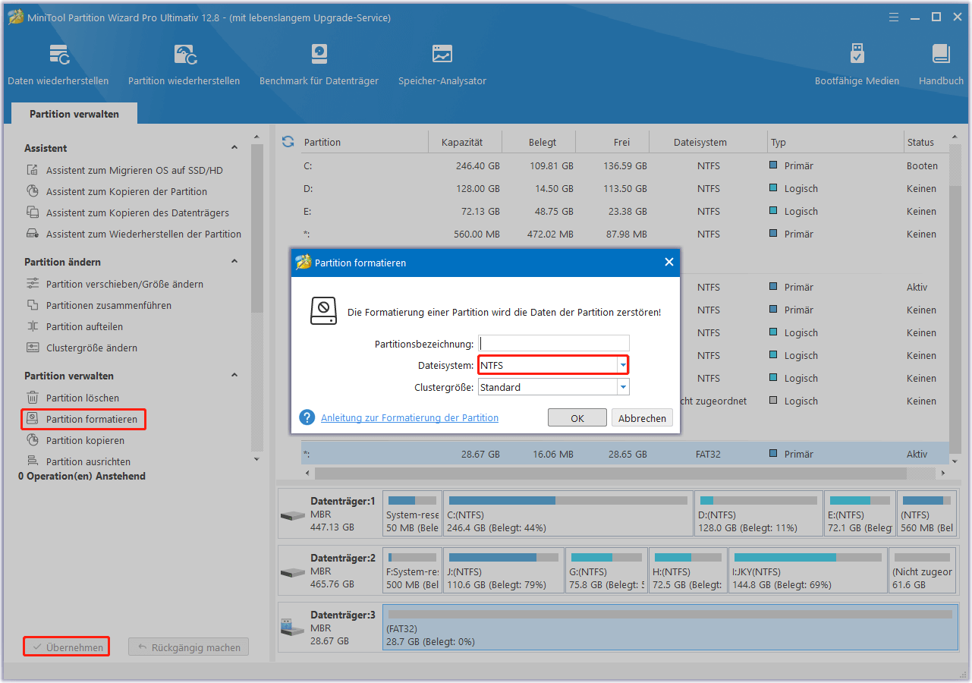Select the C:(NTFS) 246.4 GB partition block
The width and height of the screenshot is (972, 683).
(567, 514)
